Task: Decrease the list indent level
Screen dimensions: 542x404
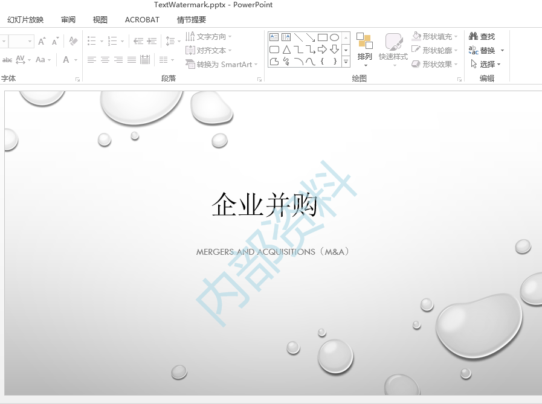Action: point(138,41)
